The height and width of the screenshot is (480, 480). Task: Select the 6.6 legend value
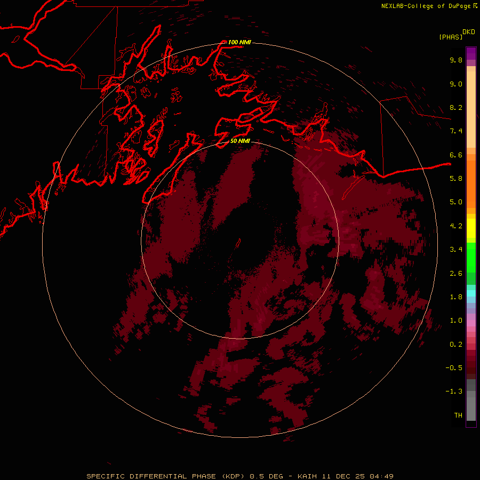tap(456, 155)
